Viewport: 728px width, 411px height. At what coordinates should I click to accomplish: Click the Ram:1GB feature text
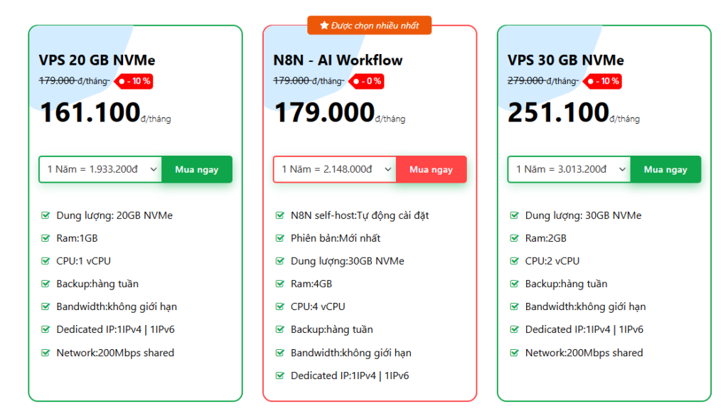click(x=77, y=238)
